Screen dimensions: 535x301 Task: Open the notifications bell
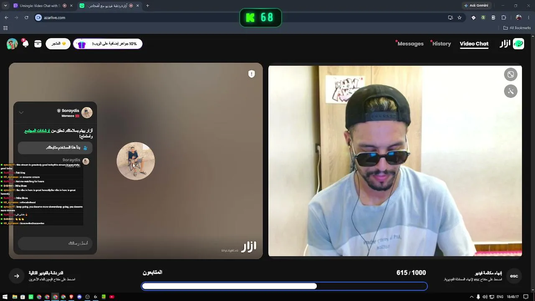25,43
